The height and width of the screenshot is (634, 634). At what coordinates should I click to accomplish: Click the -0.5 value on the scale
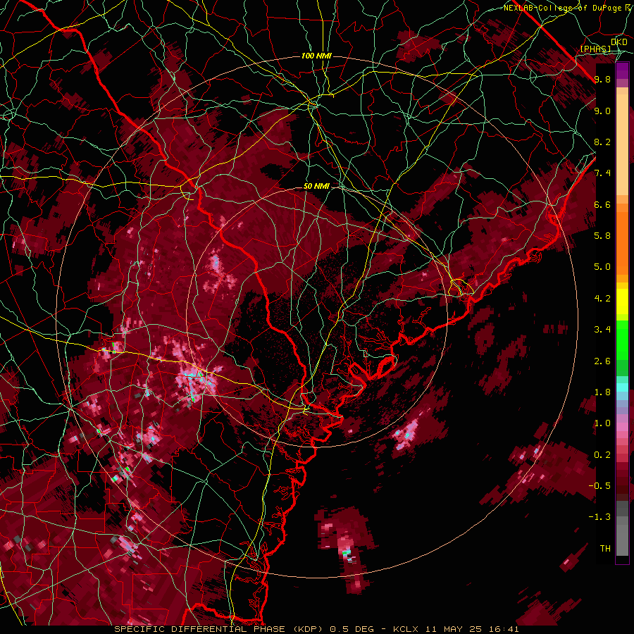tap(599, 486)
